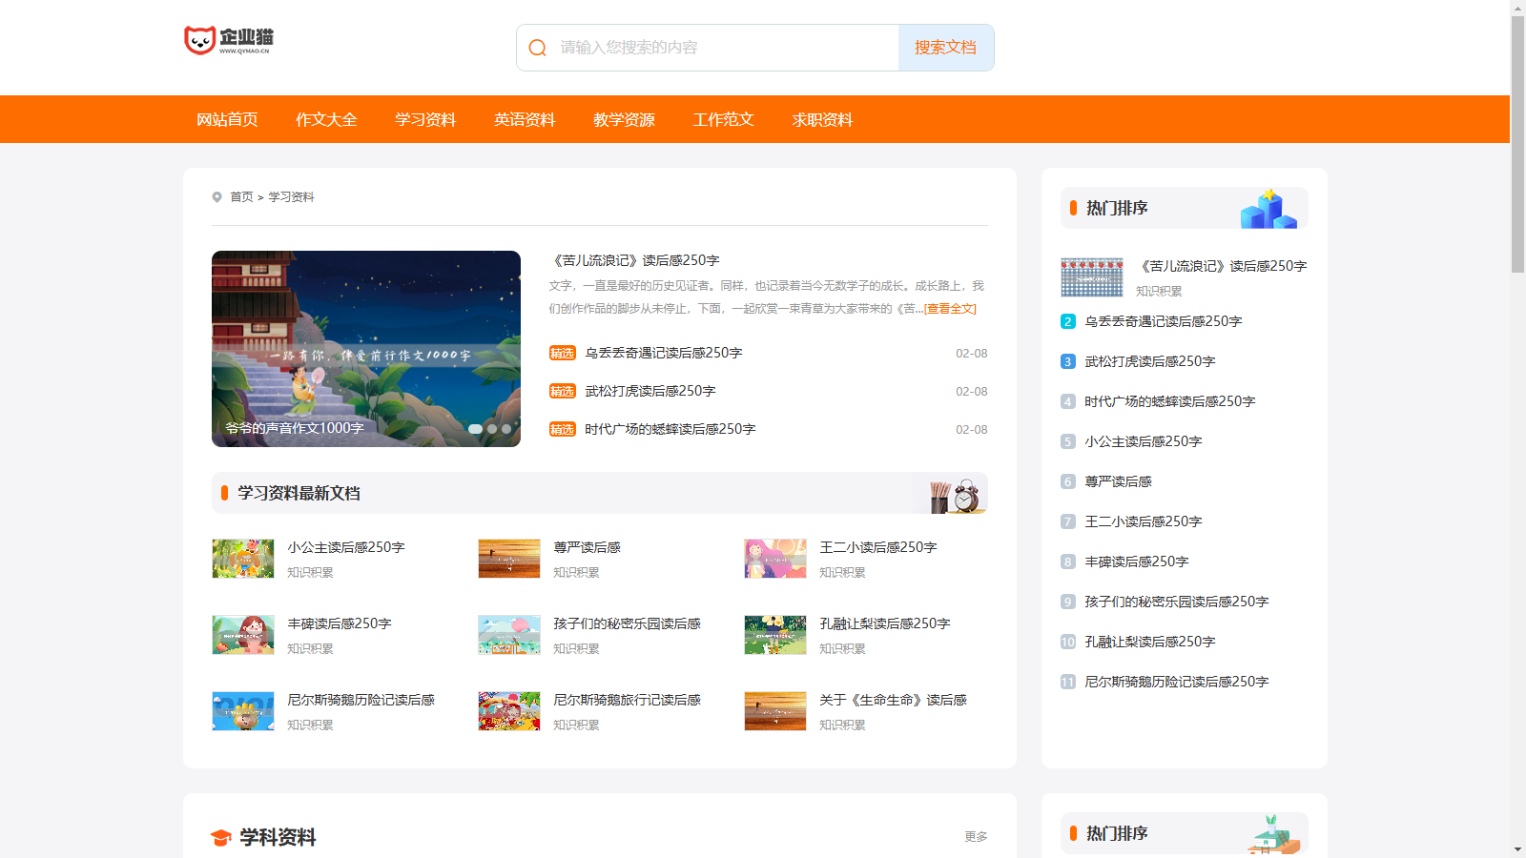Focus the search input field
This screenshot has height=858, width=1526.
pyautogui.click(x=725, y=48)
